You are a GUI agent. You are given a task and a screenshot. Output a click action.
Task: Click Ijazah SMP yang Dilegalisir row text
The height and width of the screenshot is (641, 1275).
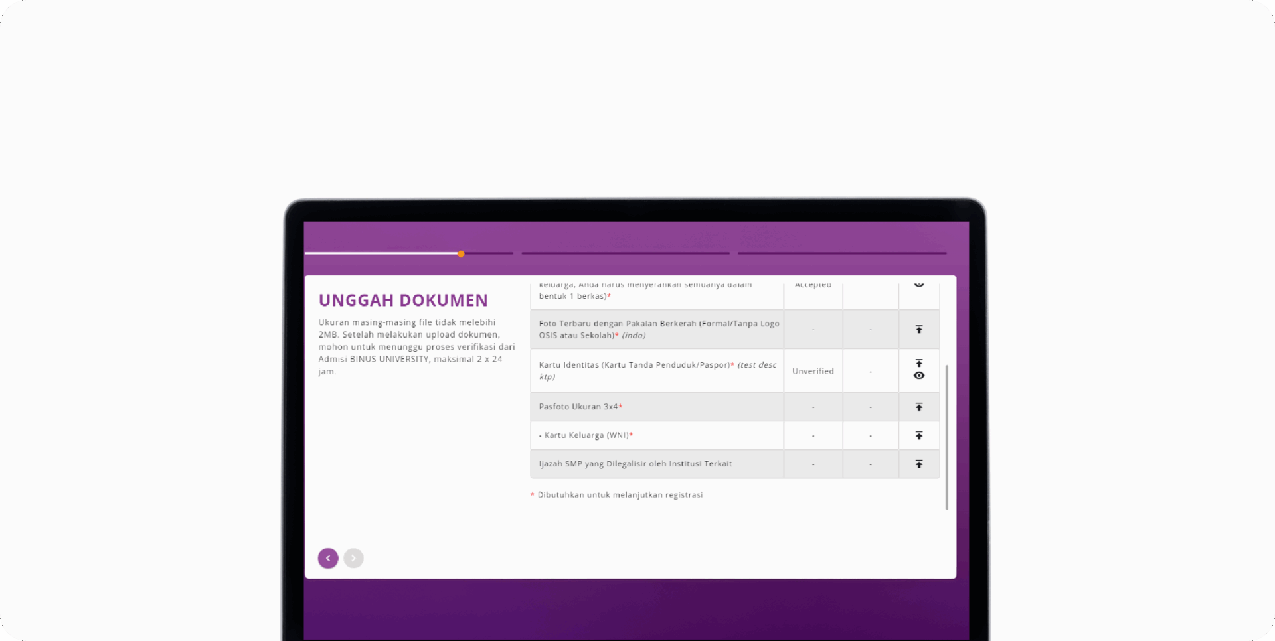pos(635,464)
